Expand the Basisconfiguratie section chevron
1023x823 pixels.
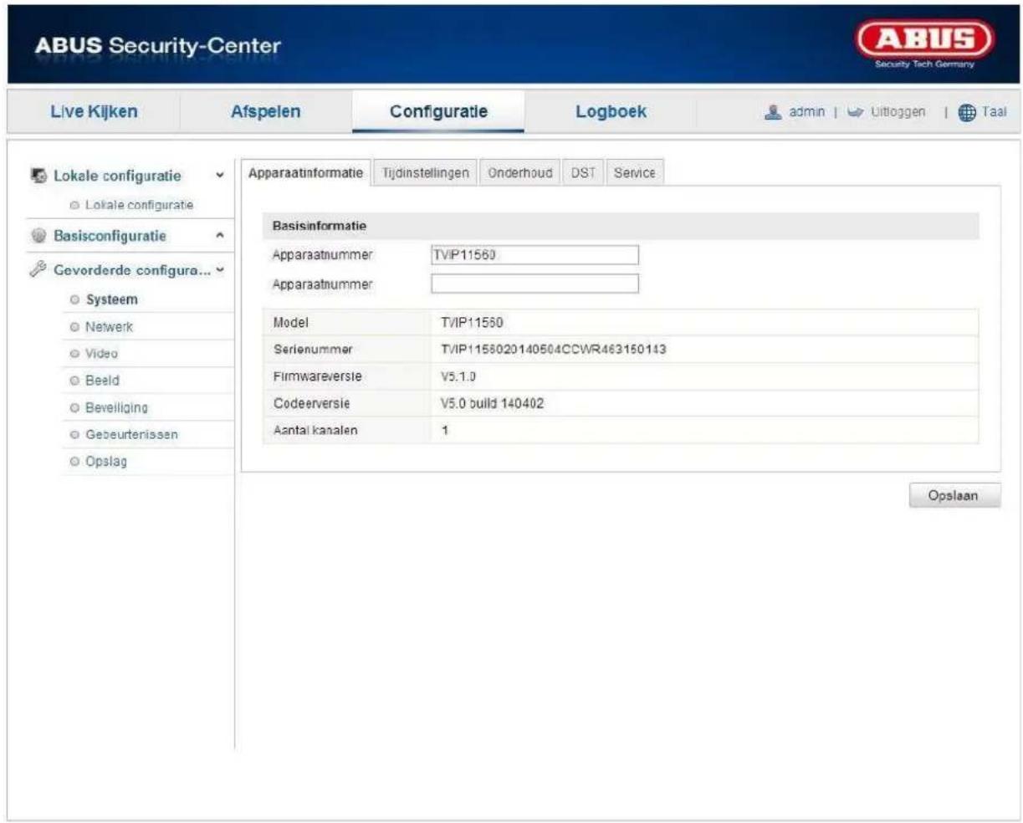pos(220,237)
